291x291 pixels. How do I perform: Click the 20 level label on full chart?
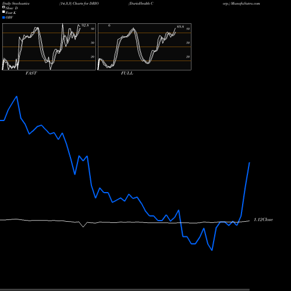click(x=188, y=56)
